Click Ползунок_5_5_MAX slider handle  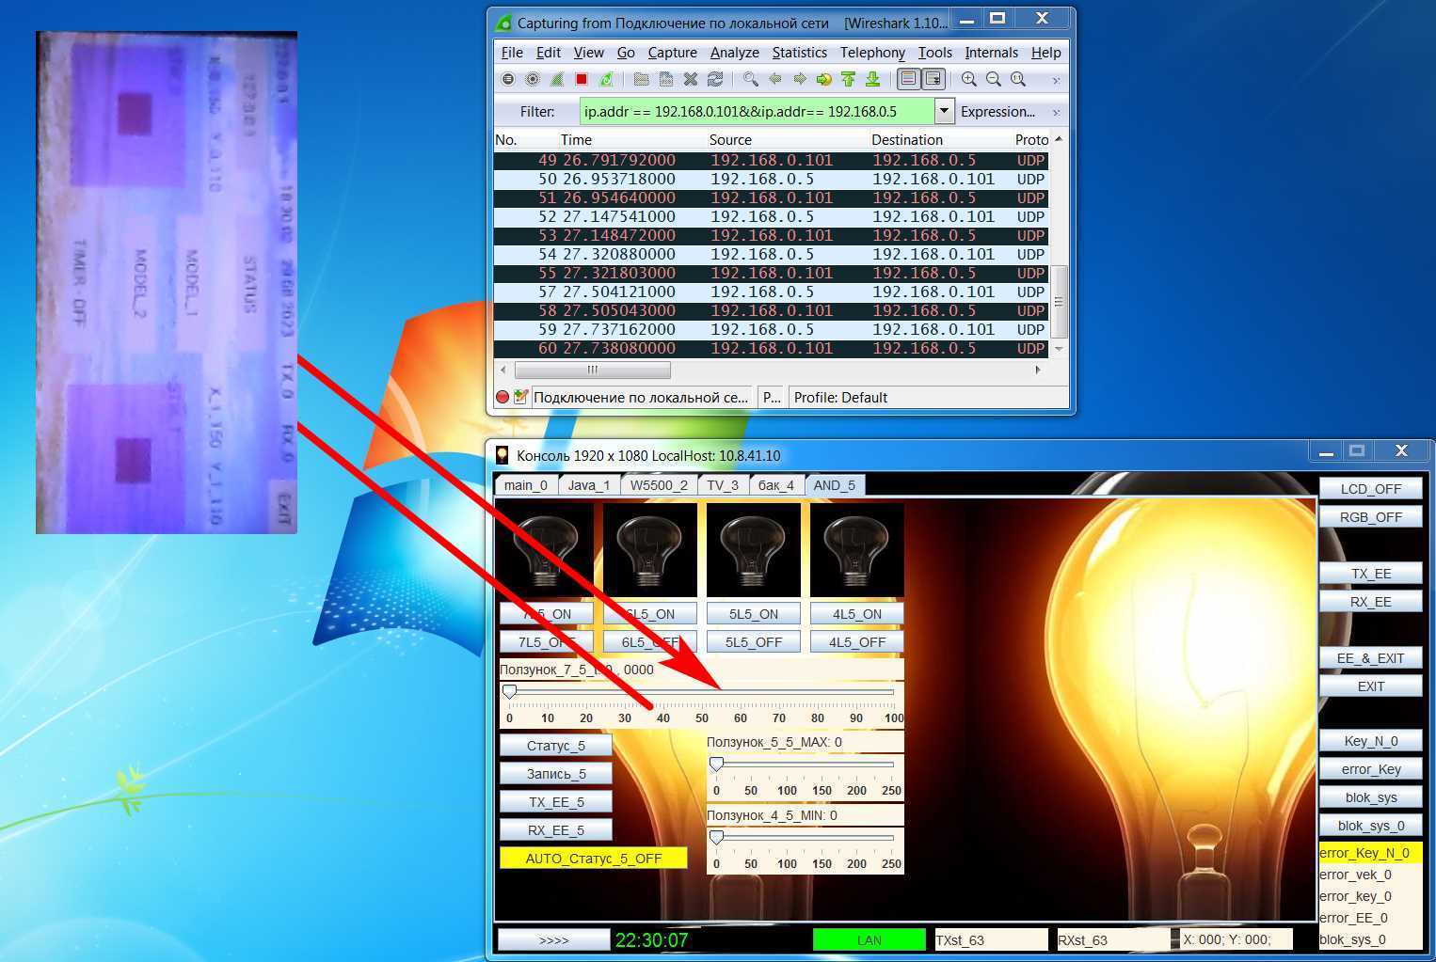[716, 765]
